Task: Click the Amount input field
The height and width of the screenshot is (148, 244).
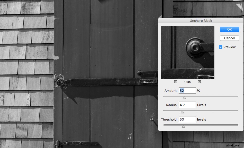Action: (187, 91)
